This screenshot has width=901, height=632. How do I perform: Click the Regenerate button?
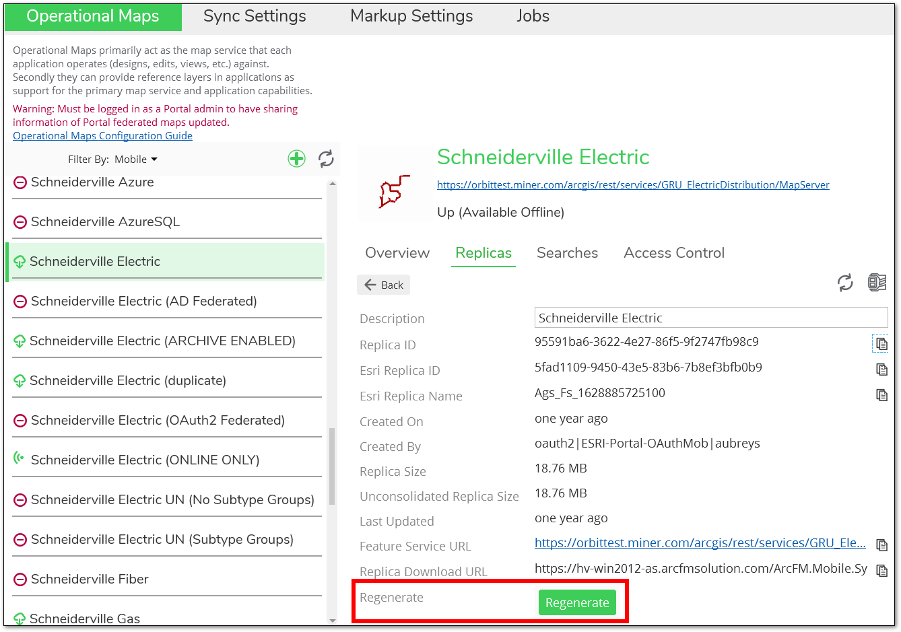pyautogui.click(x=577, y=603)
